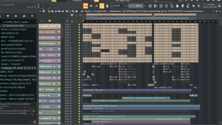Add a new pattern with the plus button

point(145,6)
